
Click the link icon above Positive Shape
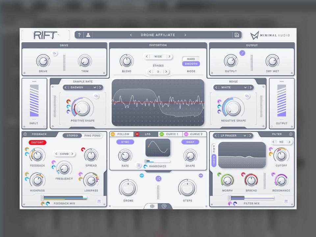[x=96, y=96]
